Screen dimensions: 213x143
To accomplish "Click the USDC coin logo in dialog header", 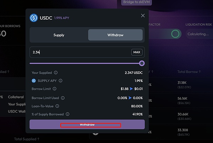I will pos(34,18).
